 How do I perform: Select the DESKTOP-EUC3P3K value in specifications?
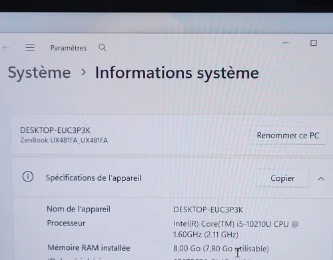(x=208, y=209)
